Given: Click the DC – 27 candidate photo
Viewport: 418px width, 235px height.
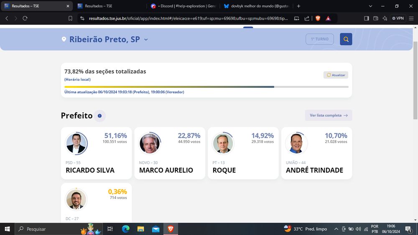Looking at the screenshot, I should coord(76,199).
